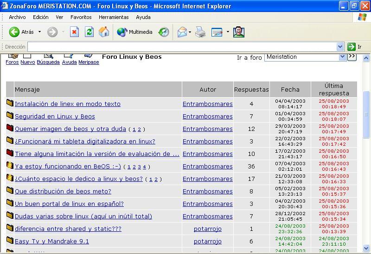Click the Respuestas column header
This screenshot has height=254, width=371.
[251, 89]
